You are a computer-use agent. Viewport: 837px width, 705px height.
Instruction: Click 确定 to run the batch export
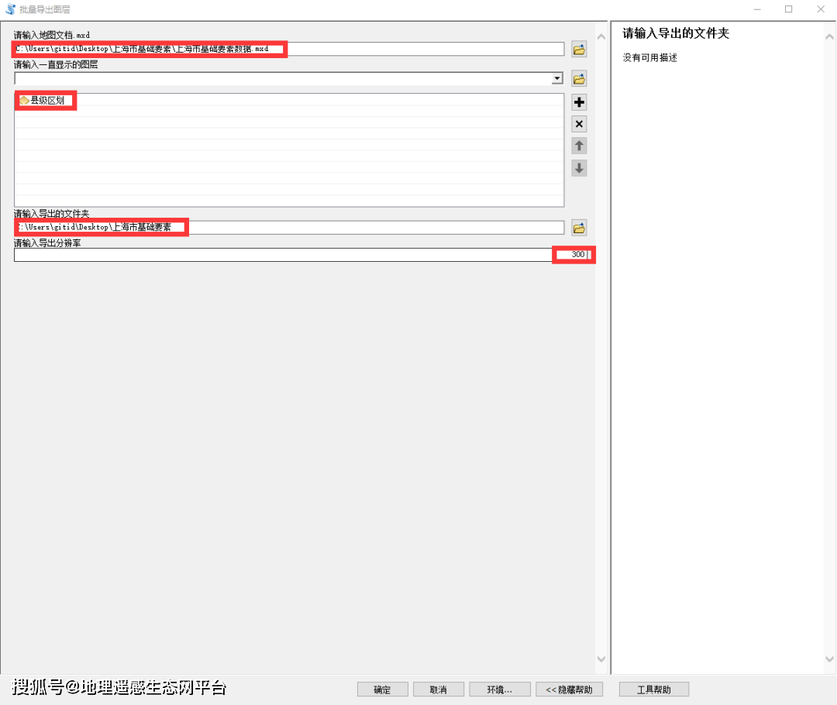[382, 689]
